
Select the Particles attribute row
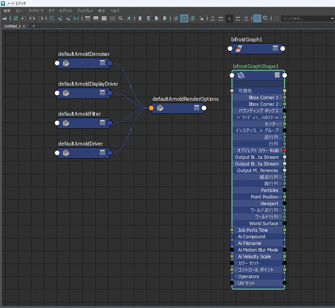[x=258, y=190]
